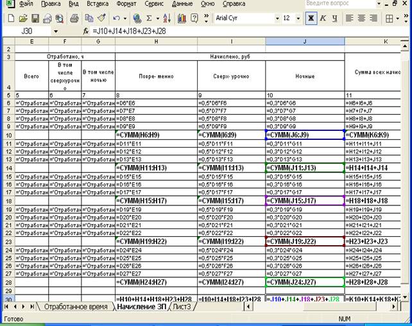
Task: Expand the font size 12 dropdown
Action: (299, 19)
